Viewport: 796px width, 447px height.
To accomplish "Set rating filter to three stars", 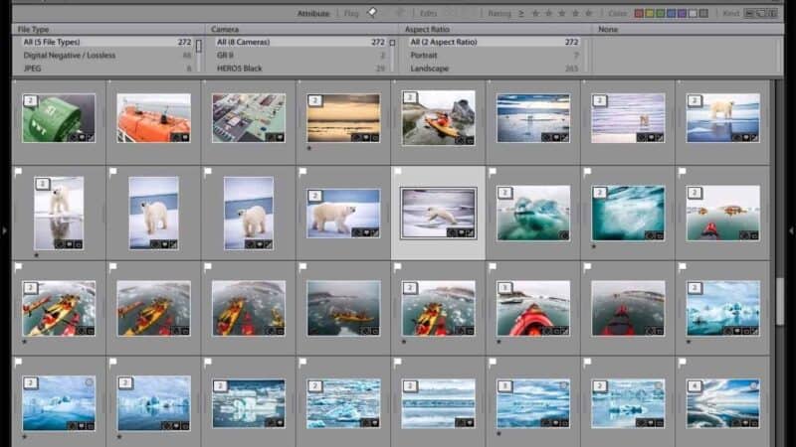I will coord(561,13).
